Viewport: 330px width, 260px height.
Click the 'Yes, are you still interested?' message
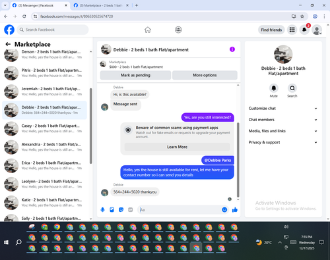[x=208, y=117]
